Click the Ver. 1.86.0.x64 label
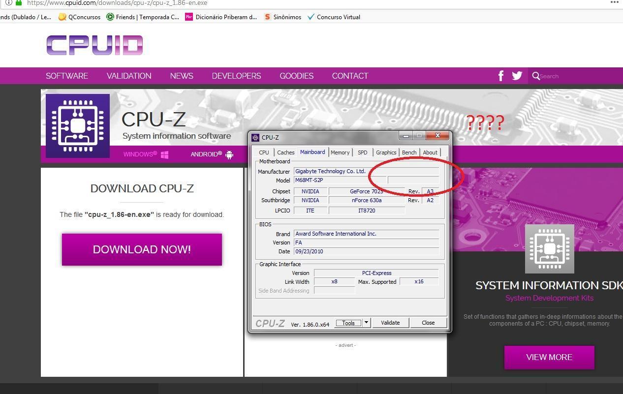 tap(310, 325)
